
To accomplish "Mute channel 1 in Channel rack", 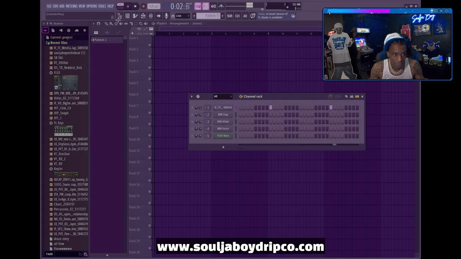I will (x=192, y=108).
